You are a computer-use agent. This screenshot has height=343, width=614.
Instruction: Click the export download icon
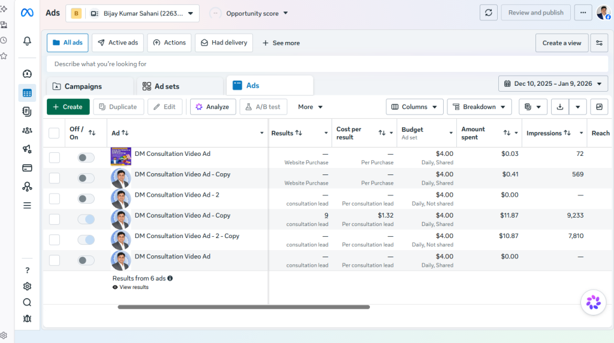pyautogui.click(x=560, y=107)
